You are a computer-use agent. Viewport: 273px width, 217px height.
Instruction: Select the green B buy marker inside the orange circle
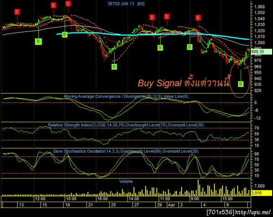point(241,84)
